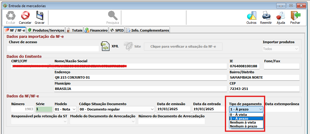Go to the Totais tab
The height and width of the screenshot is (134, 310).
(74, 30)
